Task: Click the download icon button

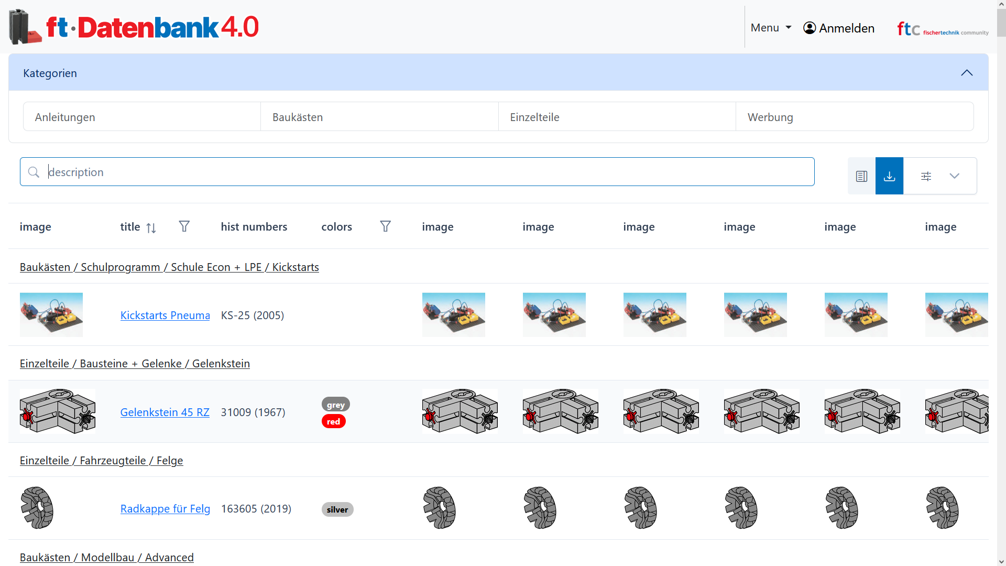Action: (x=889, y=176)
